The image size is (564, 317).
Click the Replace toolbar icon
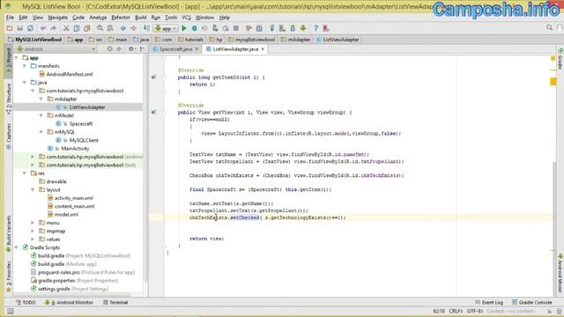(x=110, y=28)
